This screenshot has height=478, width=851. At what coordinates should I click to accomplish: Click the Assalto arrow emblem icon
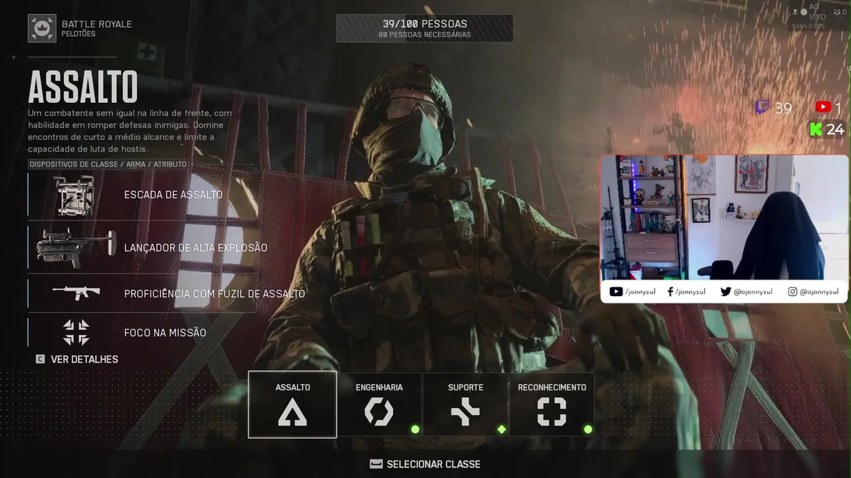293,412
